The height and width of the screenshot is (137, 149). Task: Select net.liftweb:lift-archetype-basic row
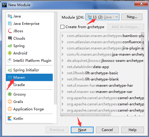pyautogui.click(x=102, y=73)
